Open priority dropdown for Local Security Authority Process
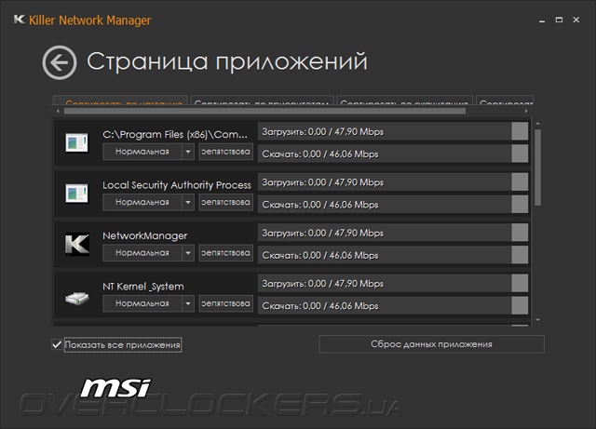This screenshot has height=429, width=596. pyautogui.click(x=188, y=202)
